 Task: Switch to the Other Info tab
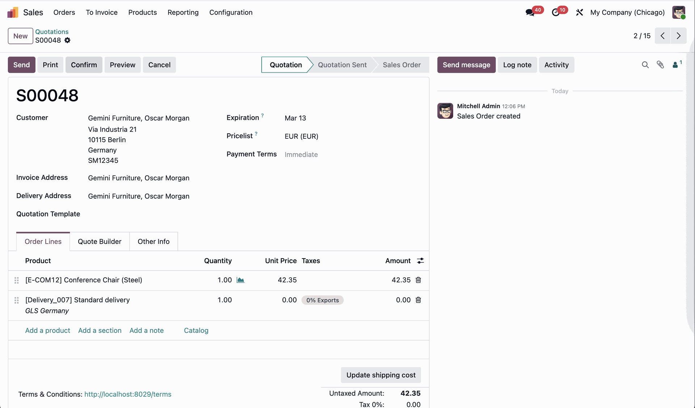tap(153, 241)
